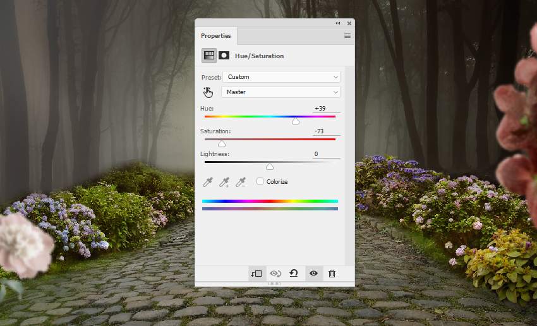Open the Preset dropdown showing Custom
537x326 pixels.
[281, 76]
